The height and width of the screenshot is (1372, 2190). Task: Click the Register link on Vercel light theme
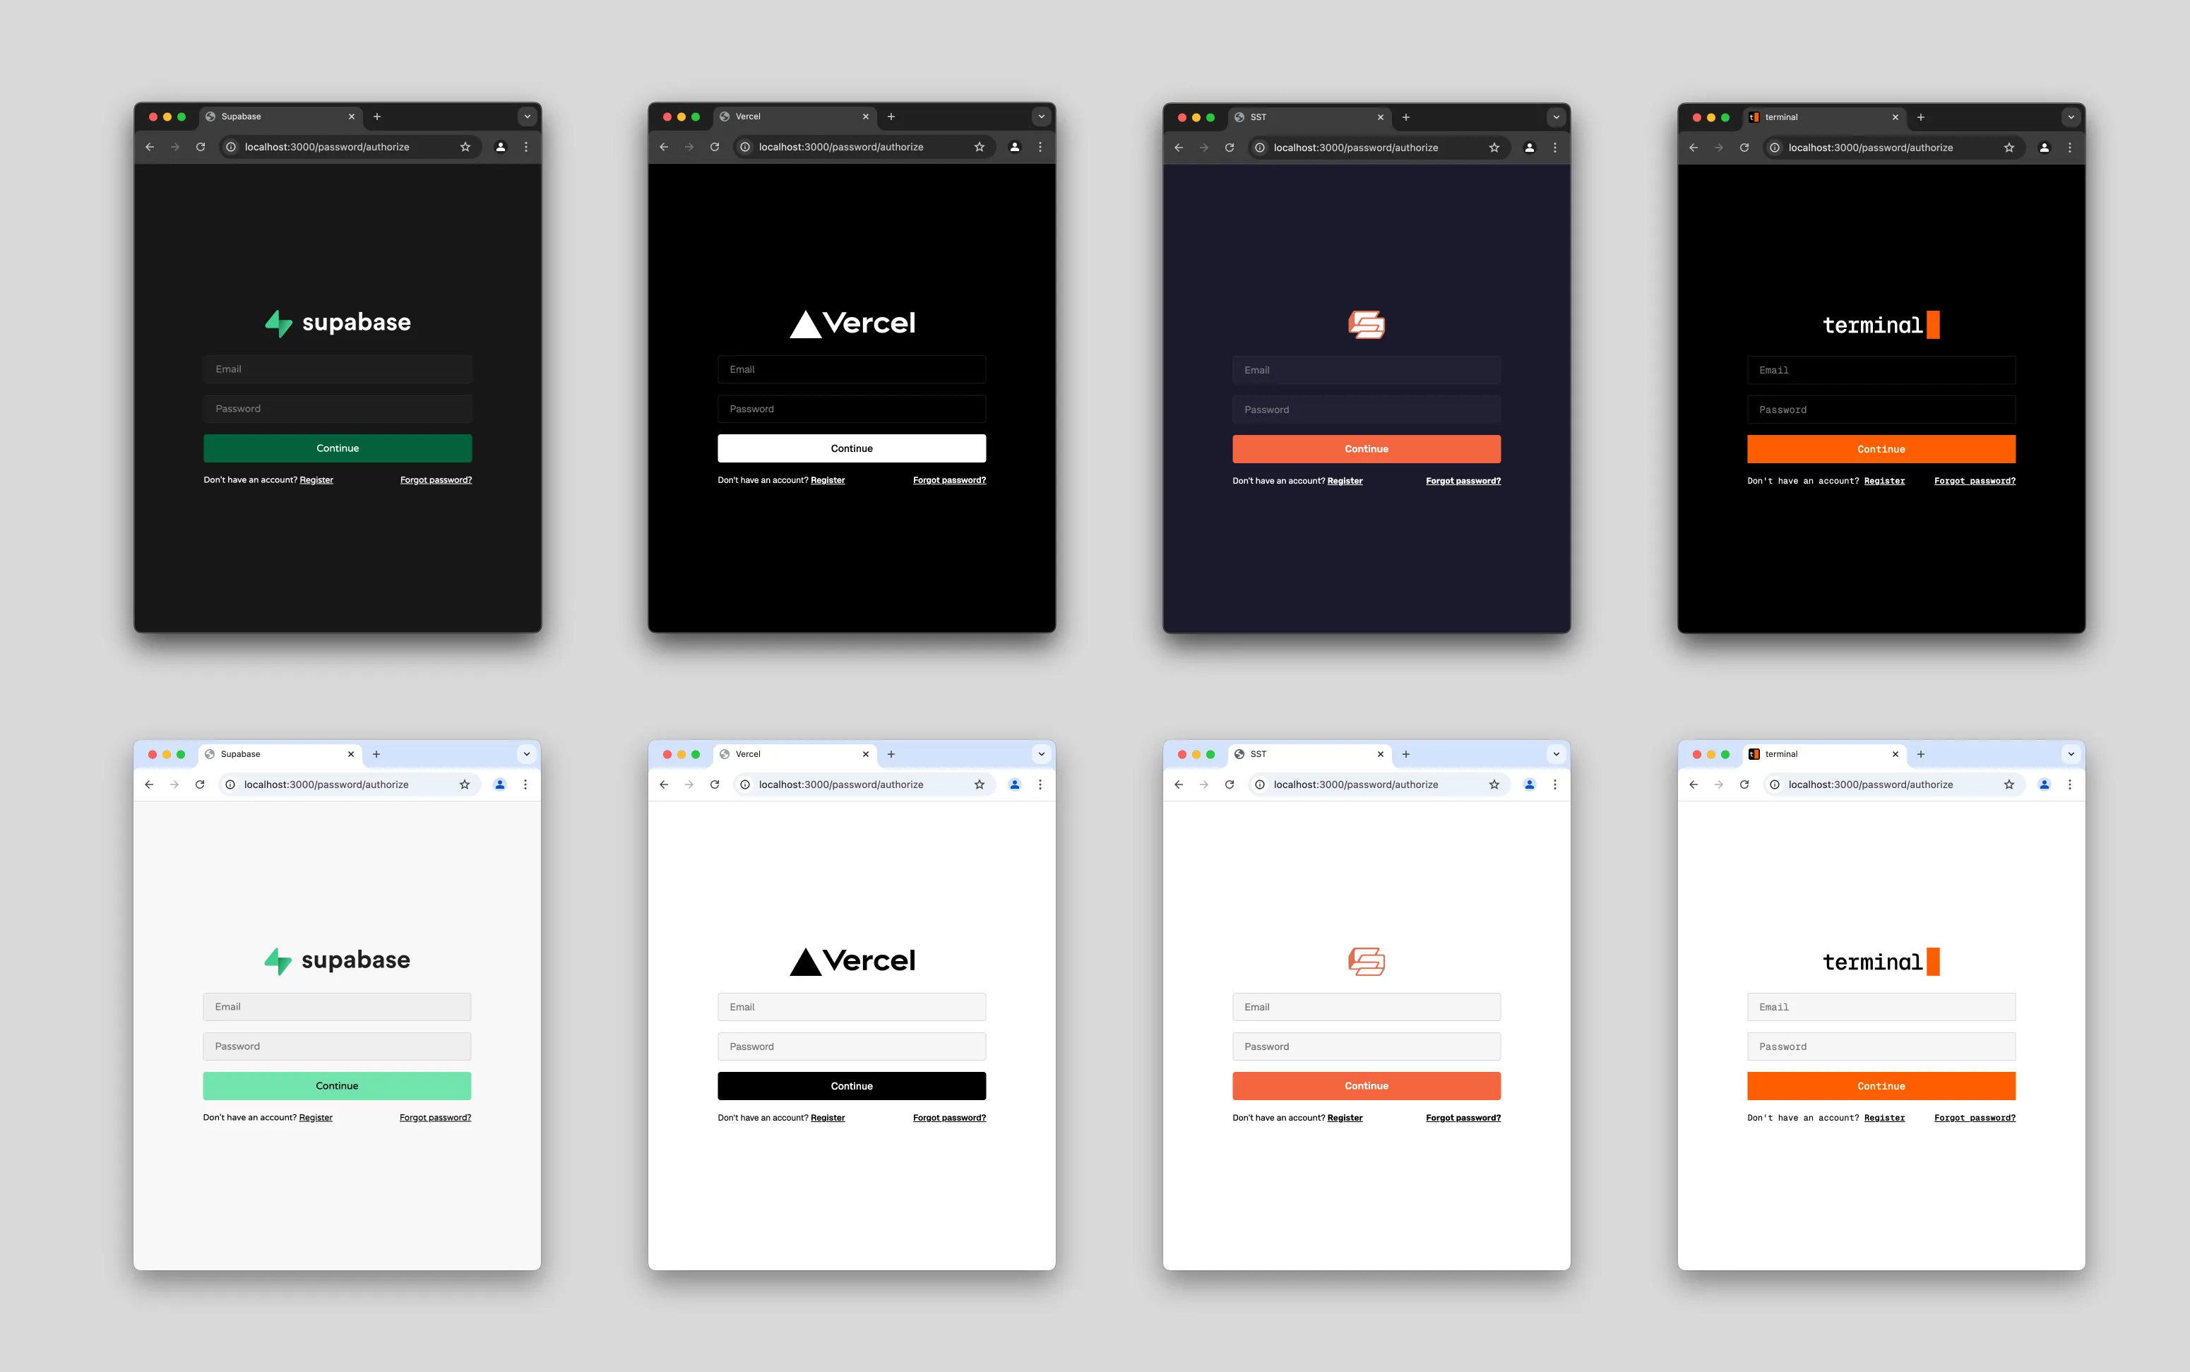click(x=826, y=1118)
